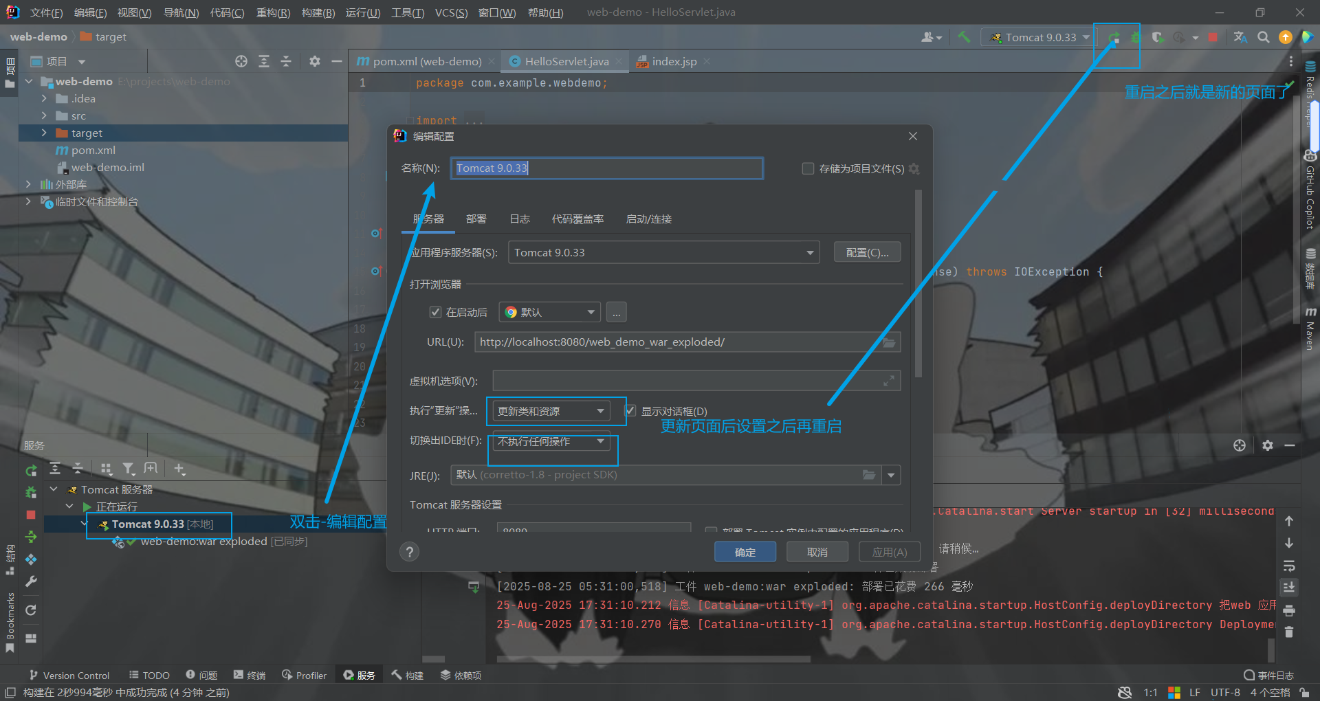Click the browse folder icon in URL field
This screenshot has height=701, width=1320.
pyautogui.click(x=889, y=342)
